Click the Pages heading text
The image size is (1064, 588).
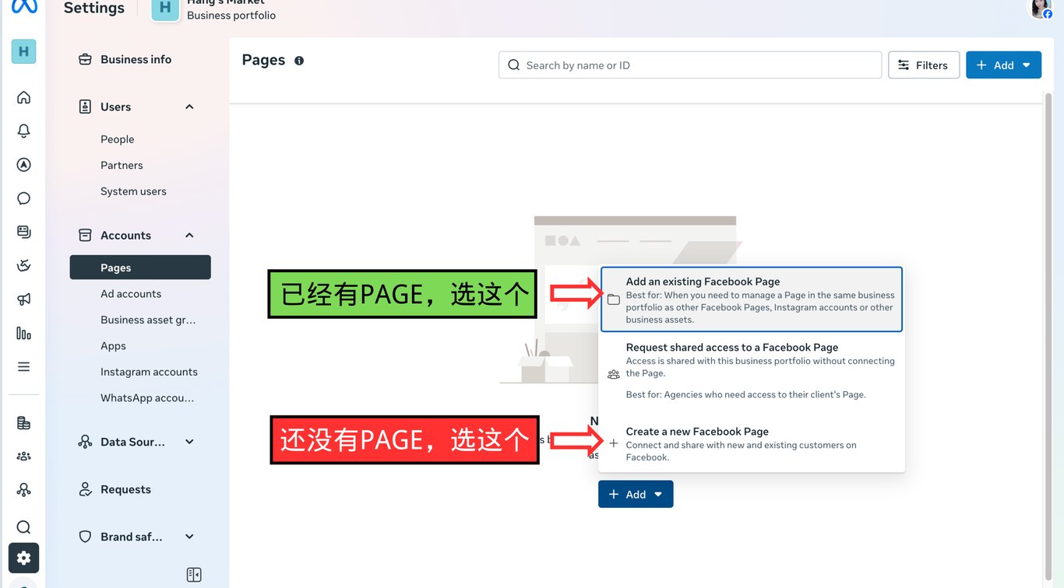pos(263,60)
